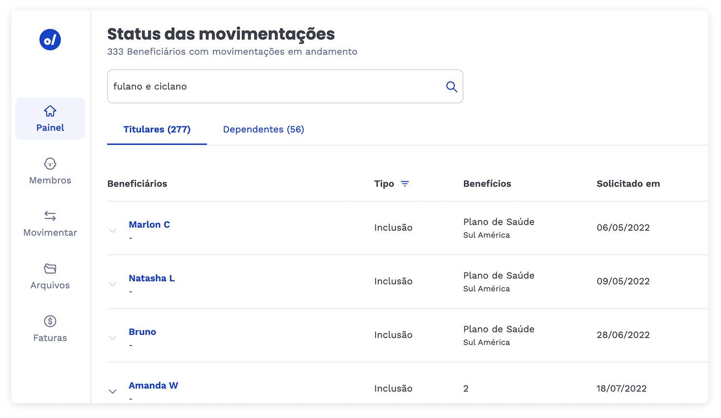Click Inclusão in Natasha L's row
The height and width of the screenshot is (418, 721).
tap(393, 281)
